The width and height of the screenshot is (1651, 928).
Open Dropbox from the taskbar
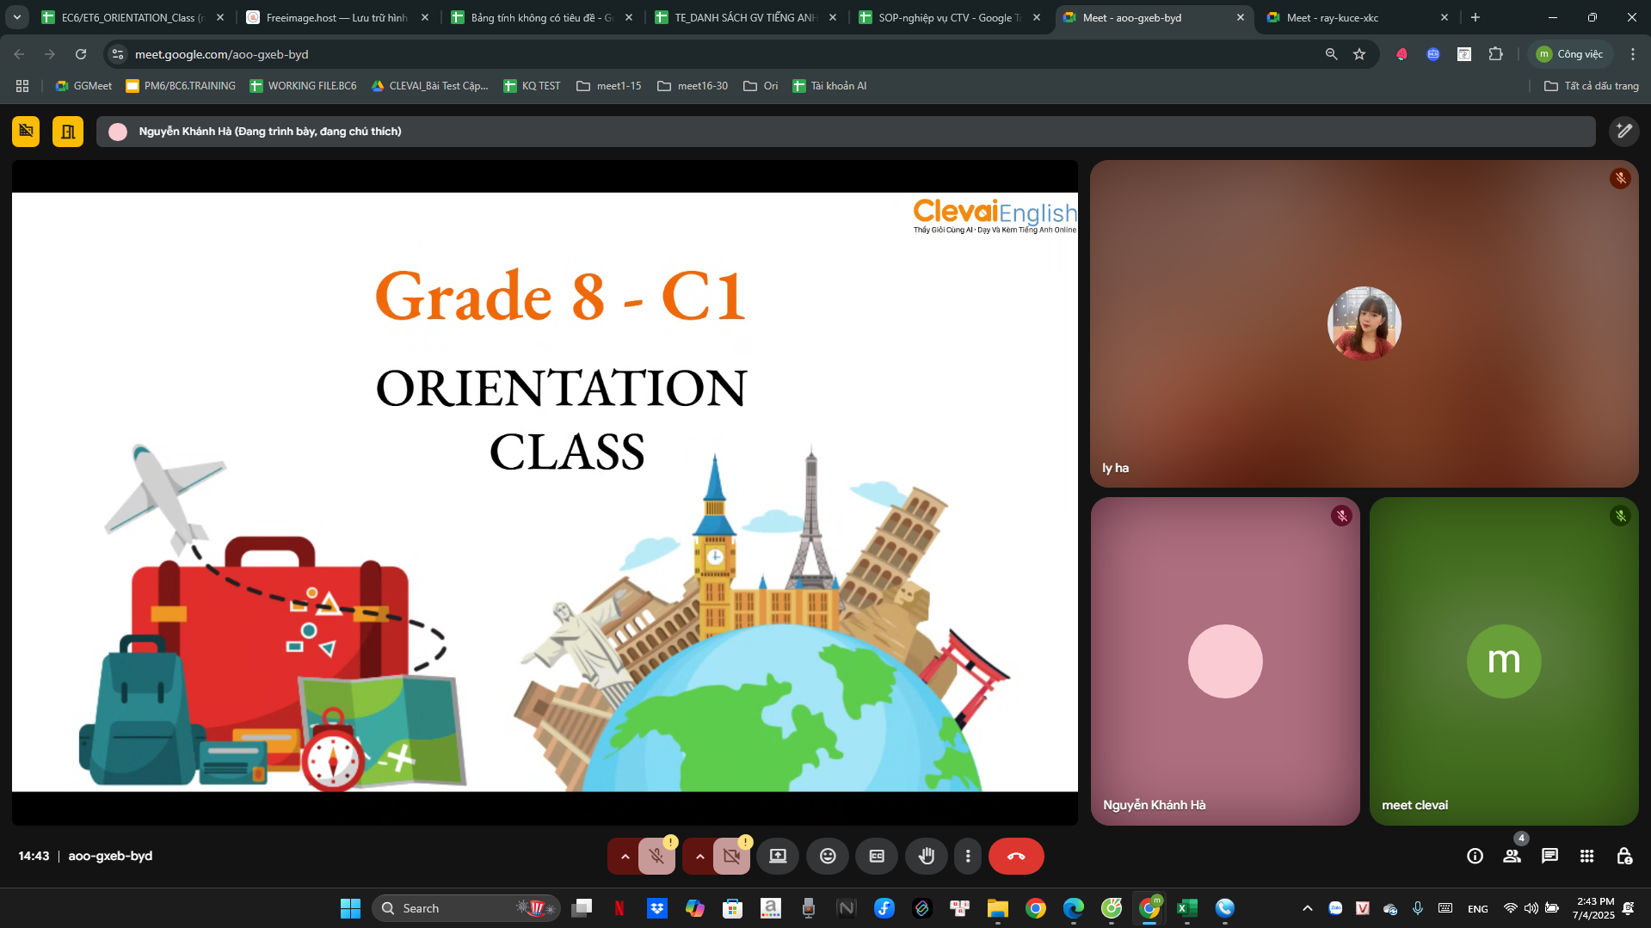(657, 908)
